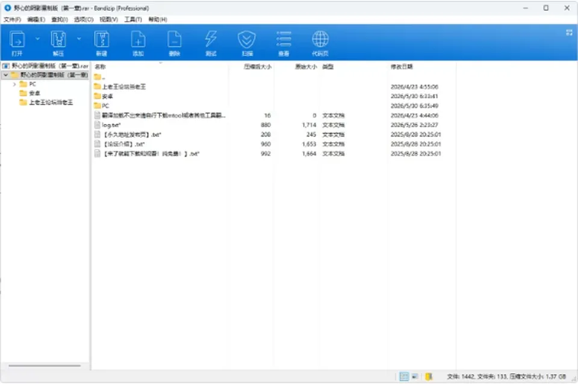Click the yellow archive icon in status bar
578x384 pixels.
428,376
